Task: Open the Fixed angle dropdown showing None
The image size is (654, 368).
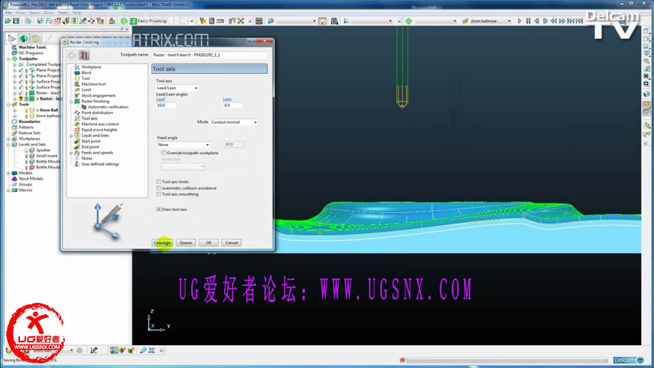Action: tap(183, 145)
